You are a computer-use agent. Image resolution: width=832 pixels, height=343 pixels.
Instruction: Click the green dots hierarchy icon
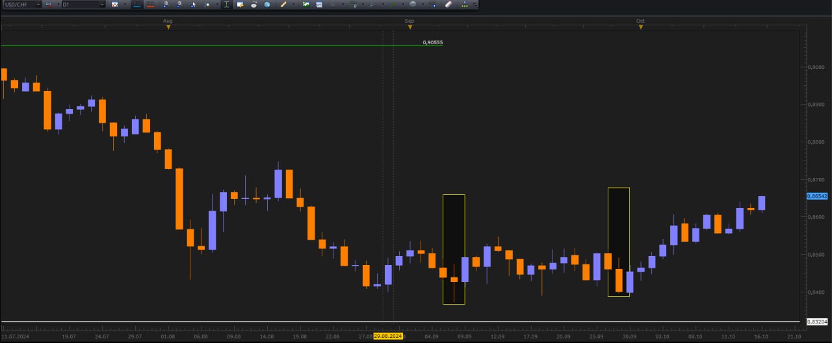(465, 4)
